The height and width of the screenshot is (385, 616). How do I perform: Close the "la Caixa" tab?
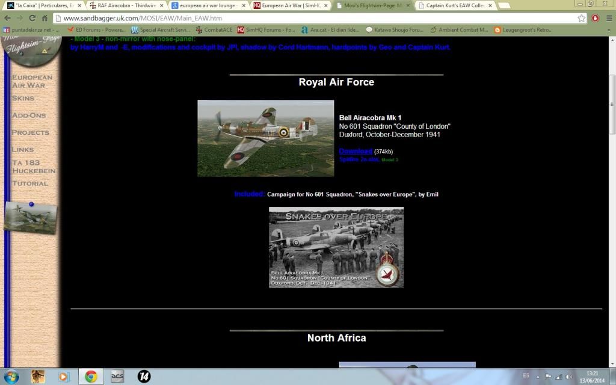click(79, 5)
